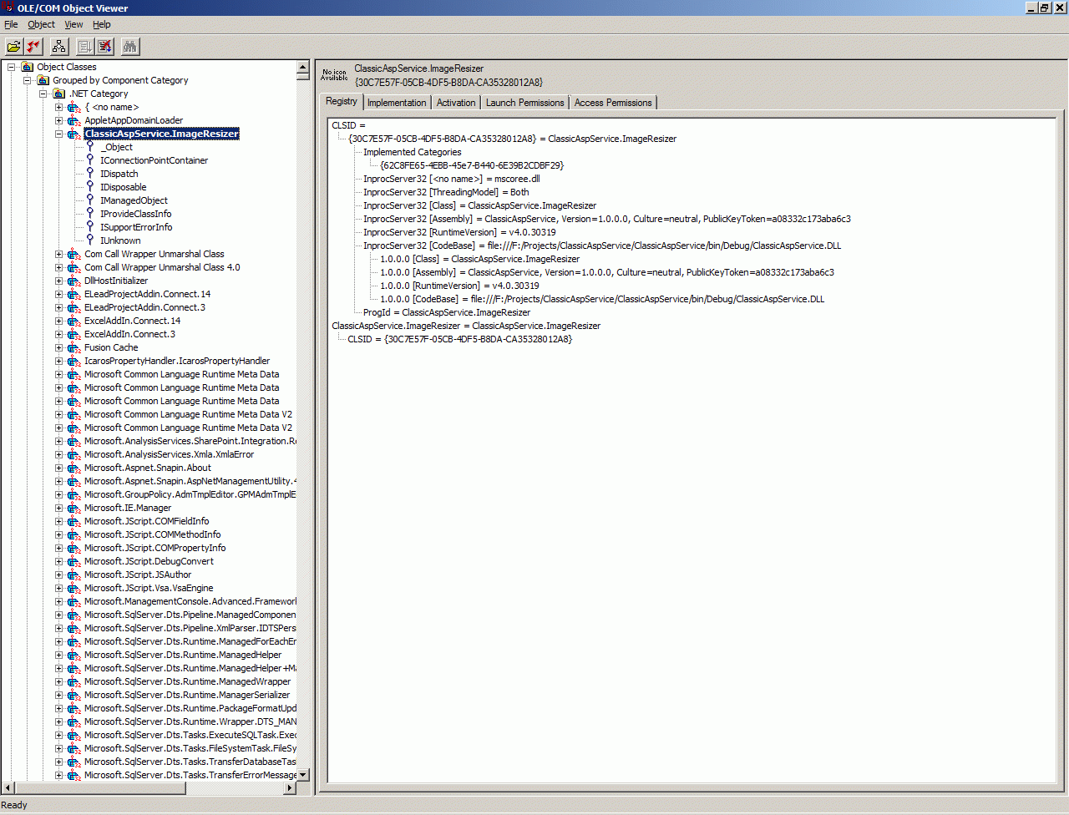This screenshot has width=1069, height=815.
Task: Expand the ExcelAddIn.Connect.3 node
Action: click(59, 334)
